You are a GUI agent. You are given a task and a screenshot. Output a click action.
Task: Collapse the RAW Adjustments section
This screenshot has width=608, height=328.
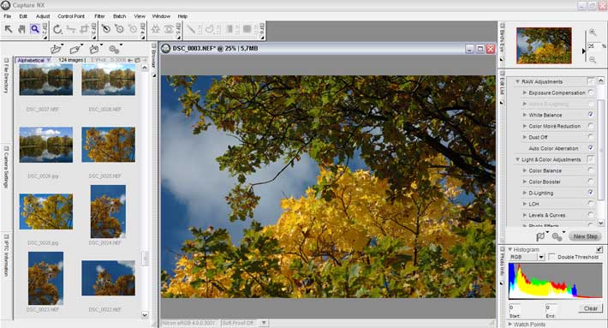(517, 82)
